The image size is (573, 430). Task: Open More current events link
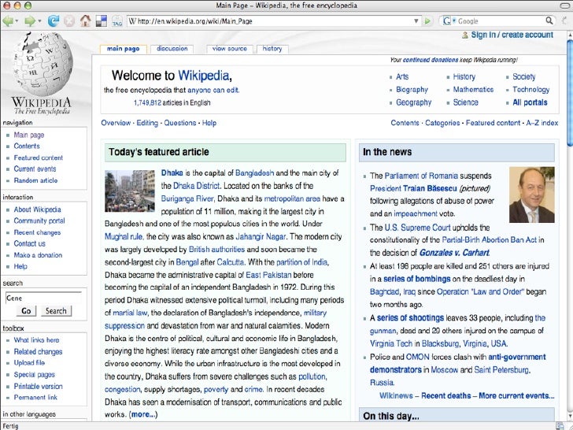click(516, 395)
